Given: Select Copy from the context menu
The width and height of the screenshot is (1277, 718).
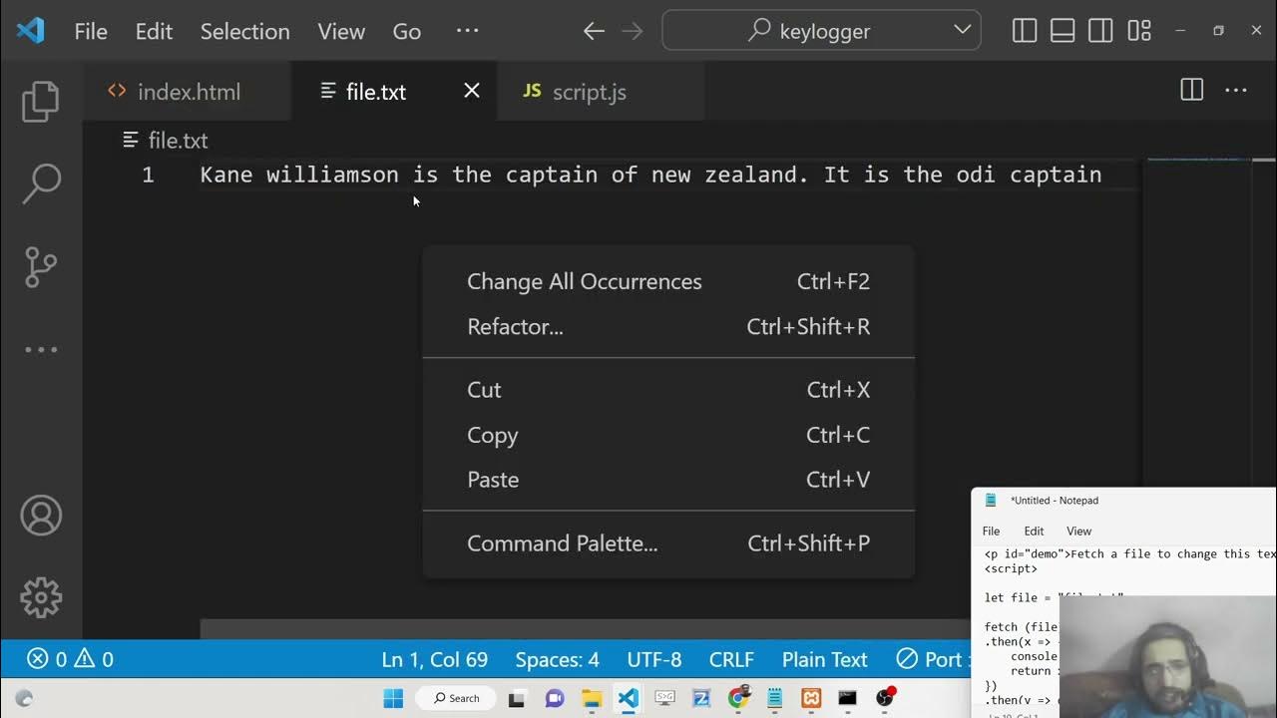Looking at the screenshot, I should pos(493,435).
